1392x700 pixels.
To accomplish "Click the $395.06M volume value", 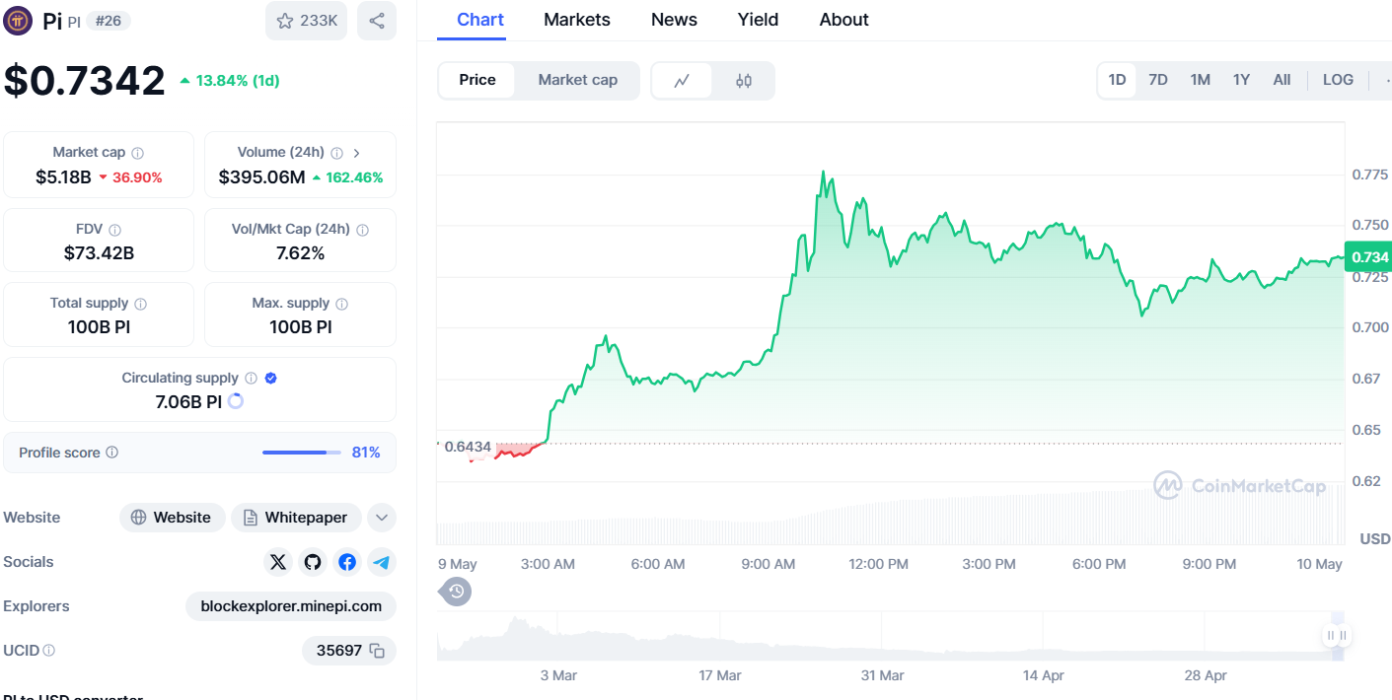I will point(261,177).
